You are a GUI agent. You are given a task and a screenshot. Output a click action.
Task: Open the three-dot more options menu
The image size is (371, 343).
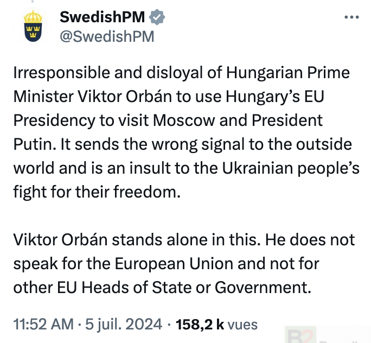pos(351,17)
